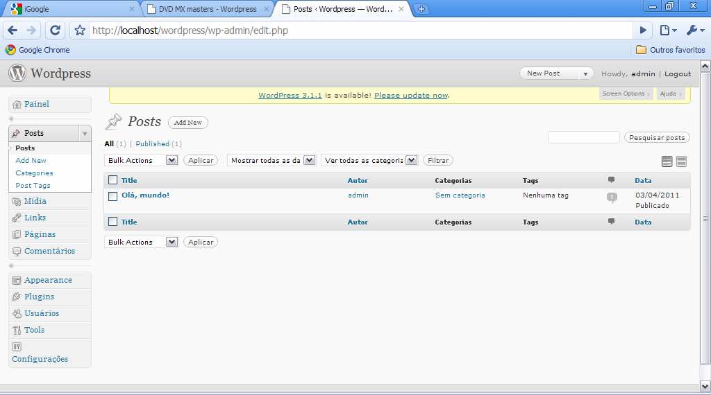Expand the Screen Options panel
Screen dimensions: 711x395
(x=626, y=94)
